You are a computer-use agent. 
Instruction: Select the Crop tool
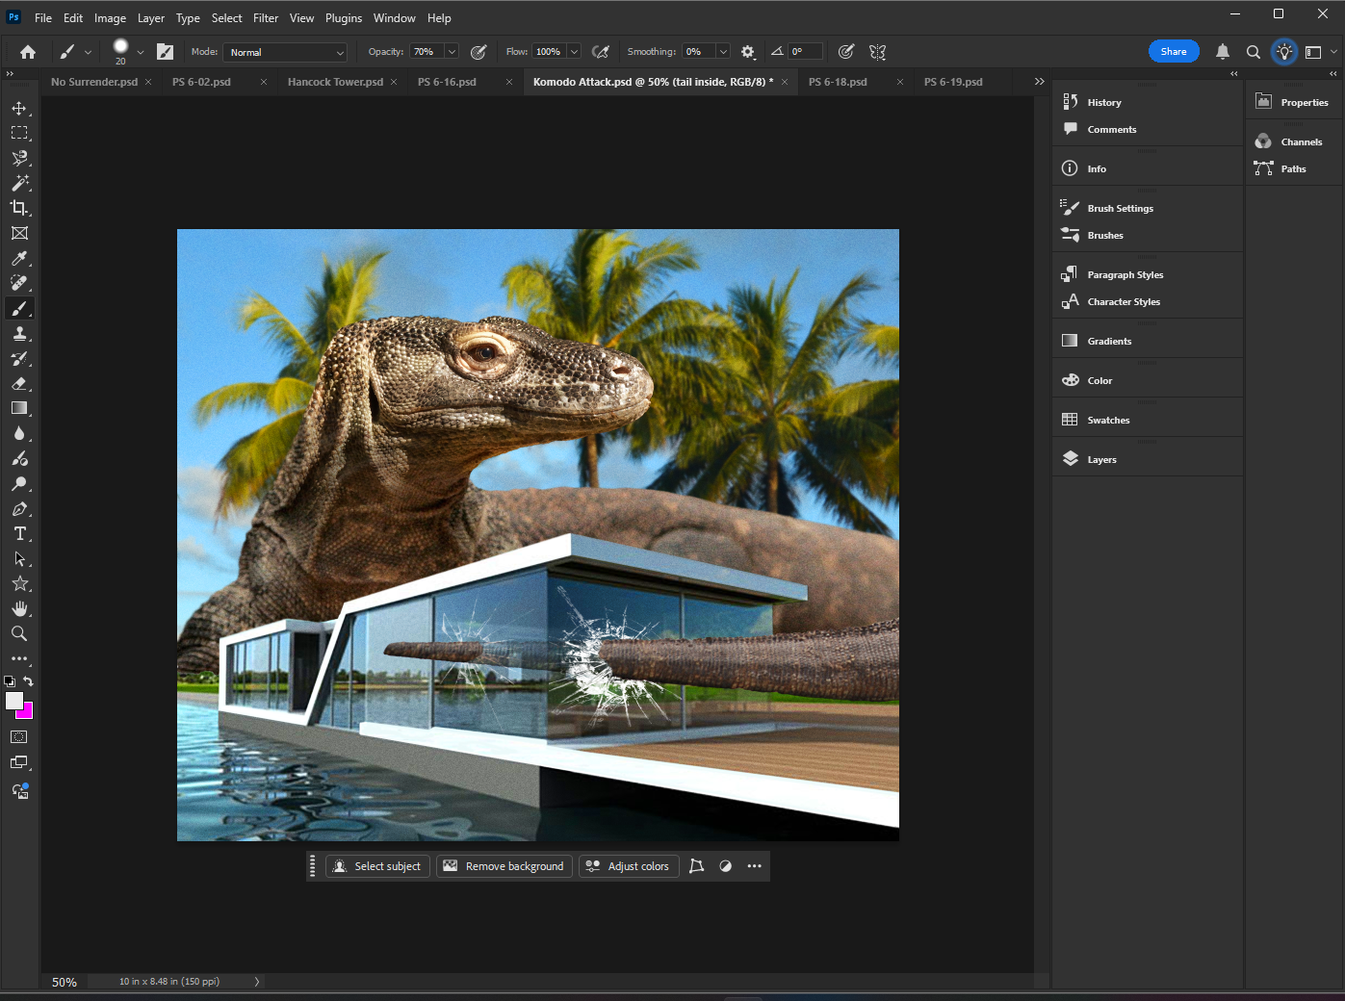(x=20, y=207)
